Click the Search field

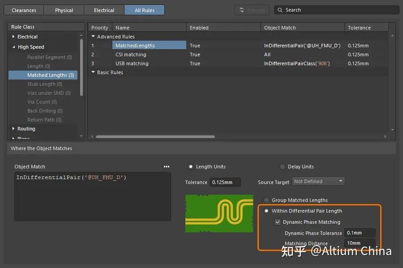(x=337, y=10)
